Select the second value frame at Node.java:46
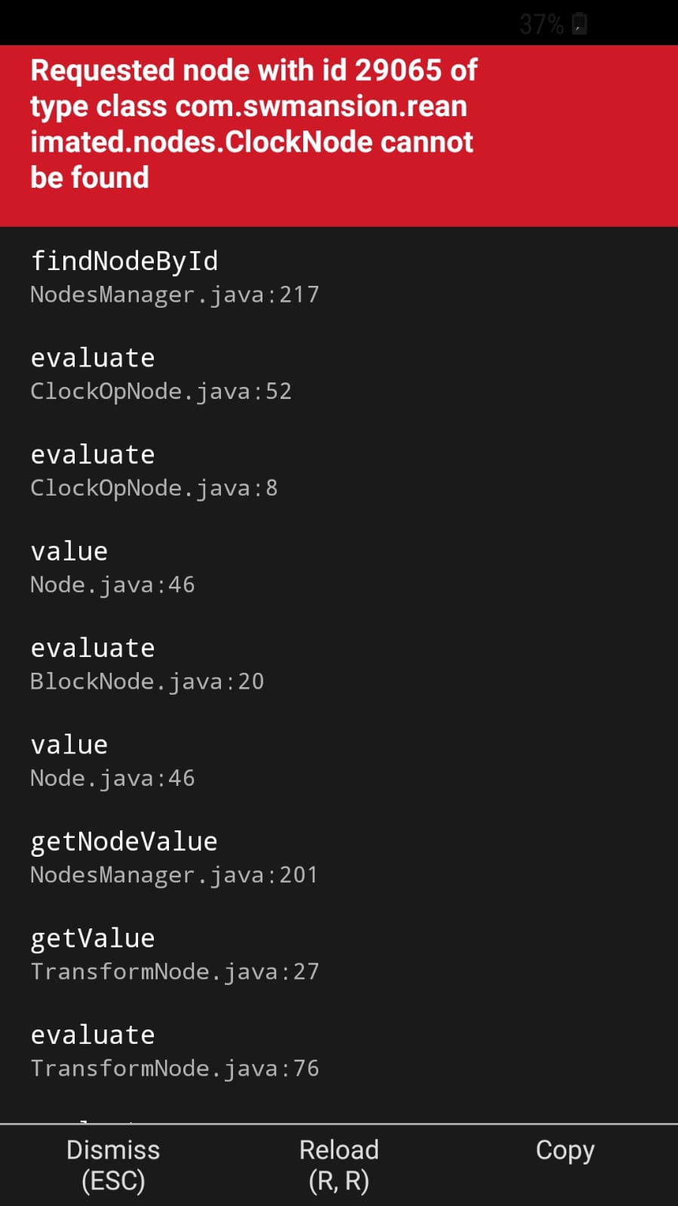Screen dimensions: 678x1206 point(69,744)
